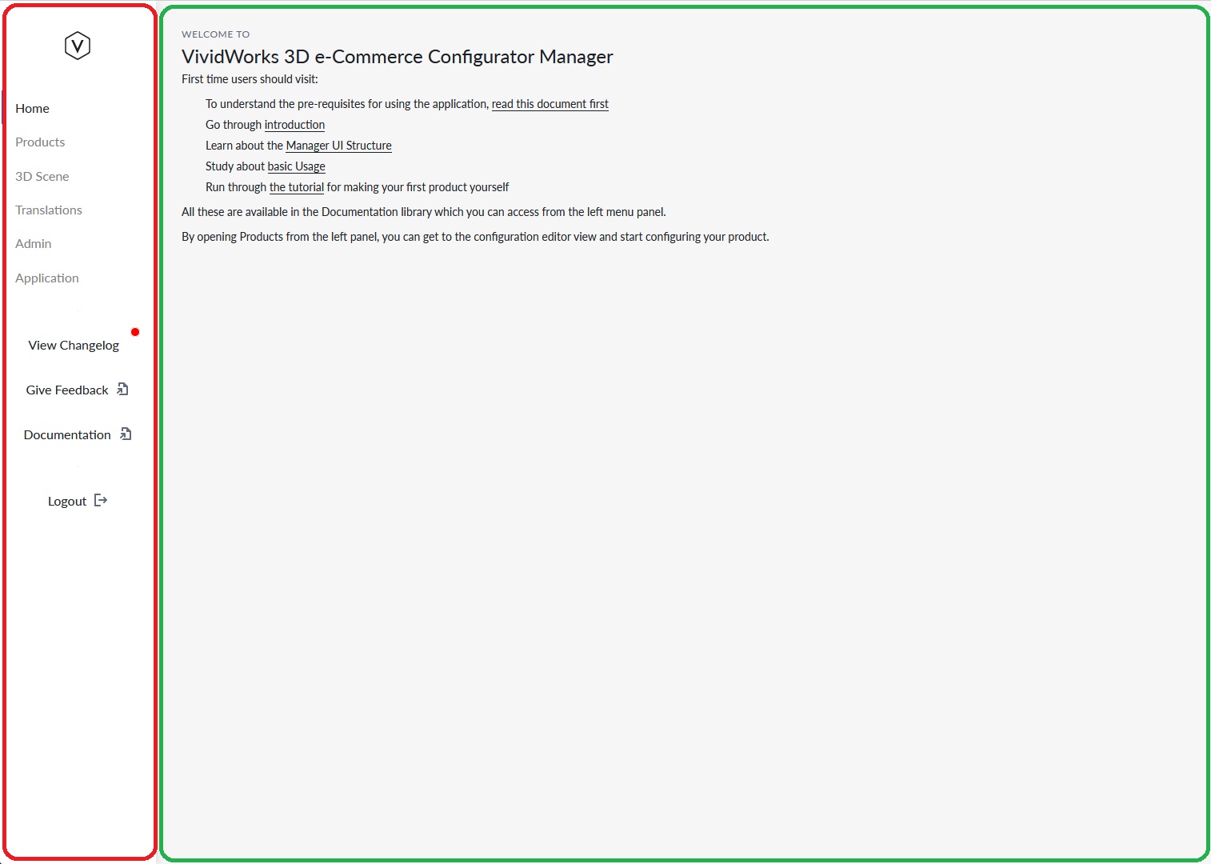Image resolution: width=1211 pixels, height=864 pixels.
Task: Go to Home in the sidebar
Action: tap(32, 108)
